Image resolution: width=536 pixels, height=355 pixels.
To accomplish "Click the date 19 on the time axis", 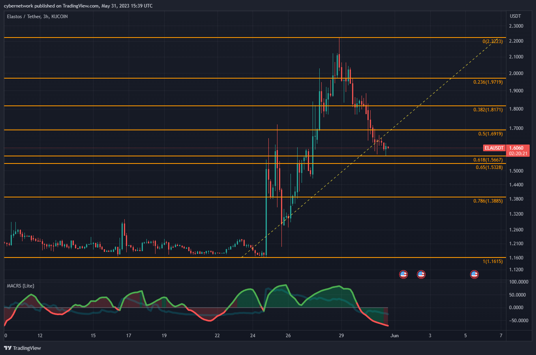I will pos(164,336).
